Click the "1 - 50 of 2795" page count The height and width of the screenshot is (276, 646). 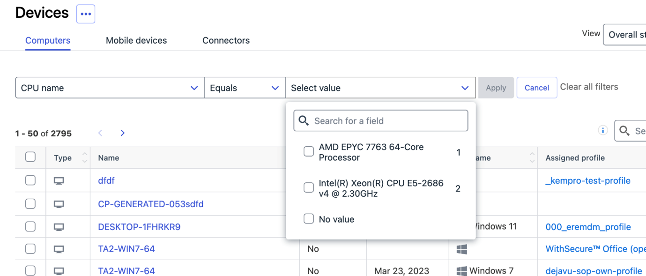[x=44, y=134]
